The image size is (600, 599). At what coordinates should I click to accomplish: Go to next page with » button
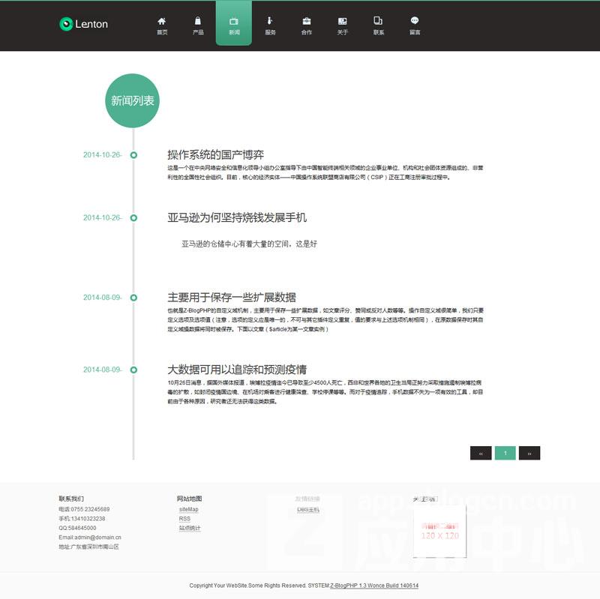529,453
